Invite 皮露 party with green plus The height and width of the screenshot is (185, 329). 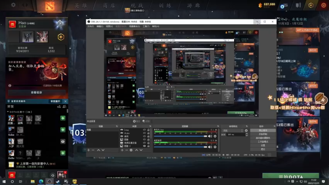pos(63,118)
